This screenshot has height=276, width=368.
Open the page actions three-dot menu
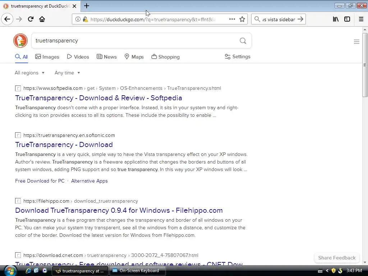(232, 19)
